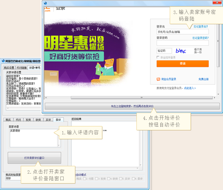Click the 明星惠 promotional banner

point(74,43)
